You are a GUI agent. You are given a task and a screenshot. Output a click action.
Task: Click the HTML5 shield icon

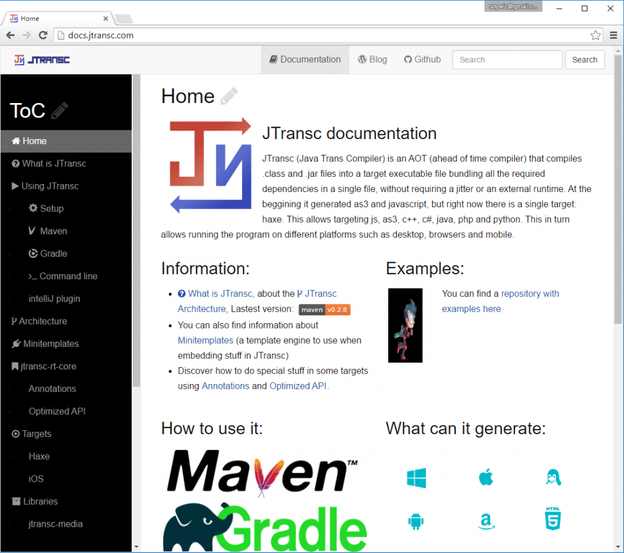(553, 519)
